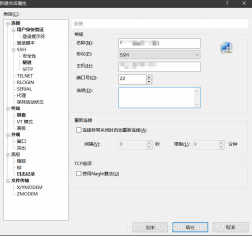The width and height of the screenshot is (252, 236).
Task: Click the 主机 host input field
Action: coord(159,66)
